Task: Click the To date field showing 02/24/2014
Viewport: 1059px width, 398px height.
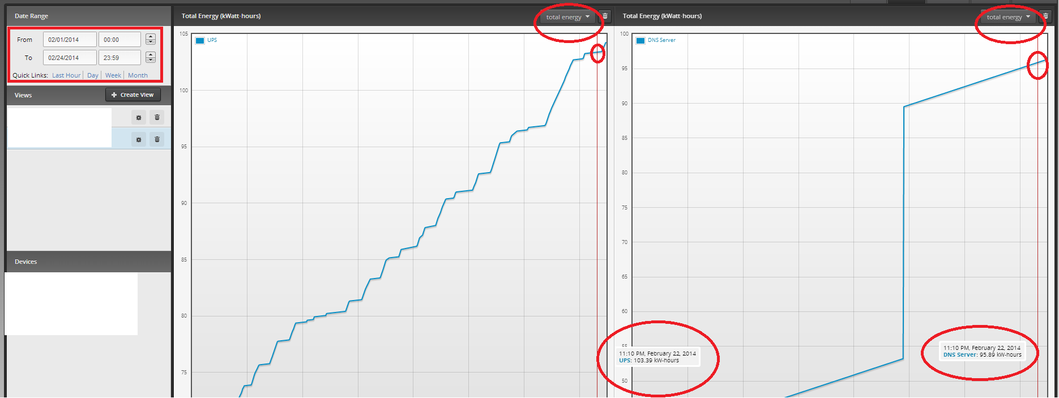Action: tap(70, 58)
